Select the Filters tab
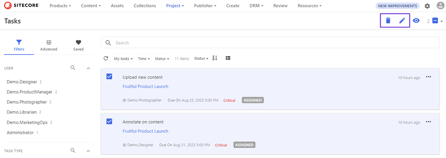This screenshot has width=446, height=158. click(19, 45)
